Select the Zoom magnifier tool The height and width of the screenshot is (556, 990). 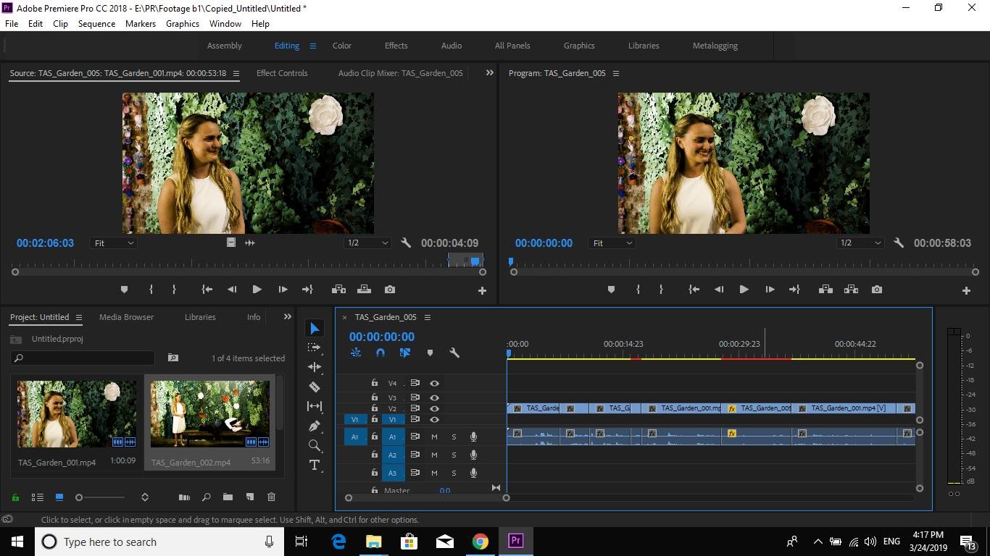tap(315, 445)
